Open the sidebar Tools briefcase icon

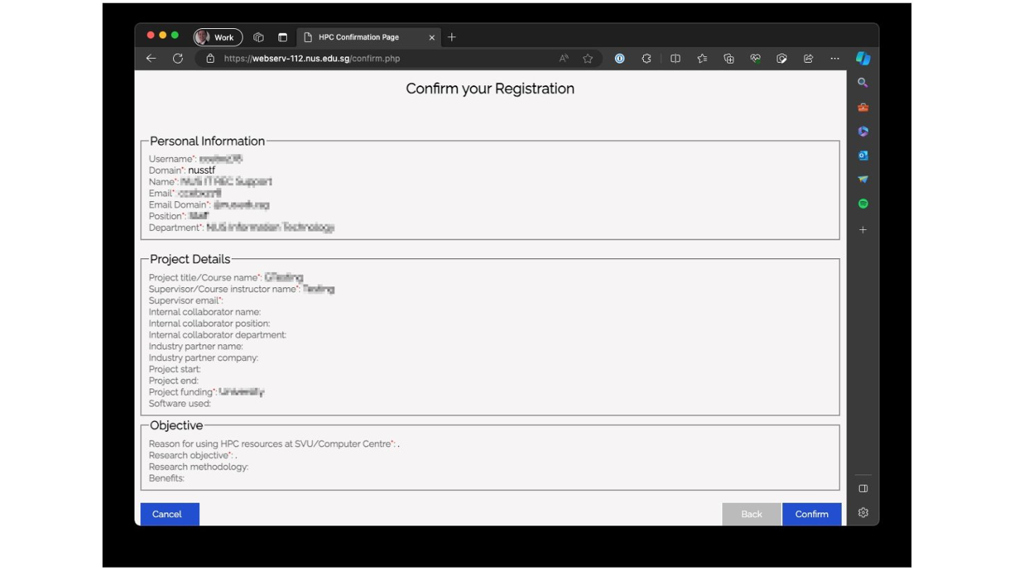click(863, 107)
